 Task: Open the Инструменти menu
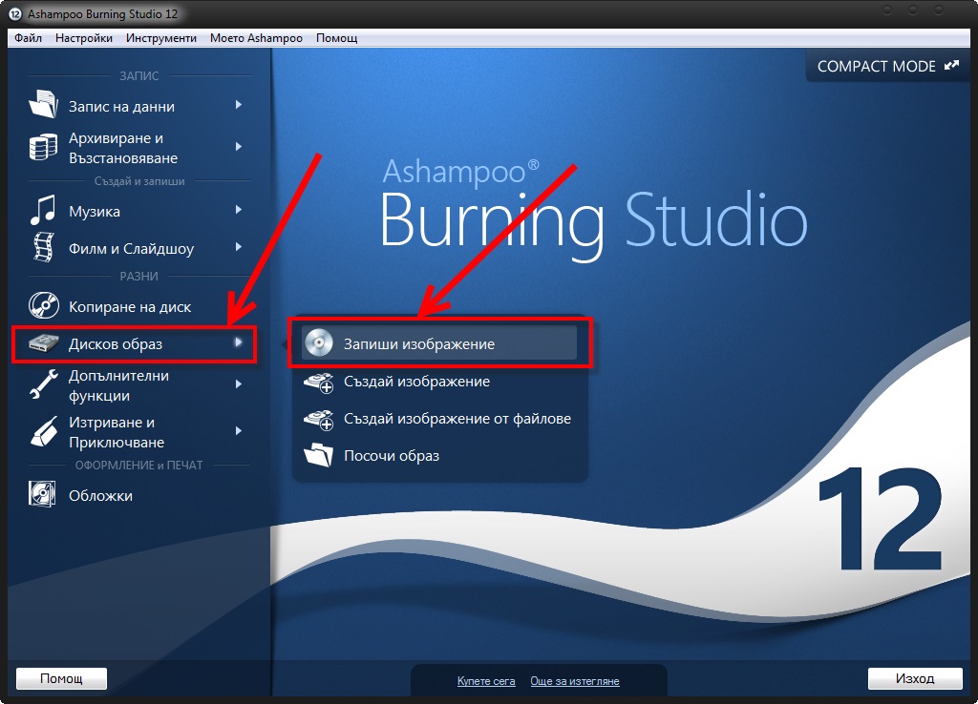160,38
